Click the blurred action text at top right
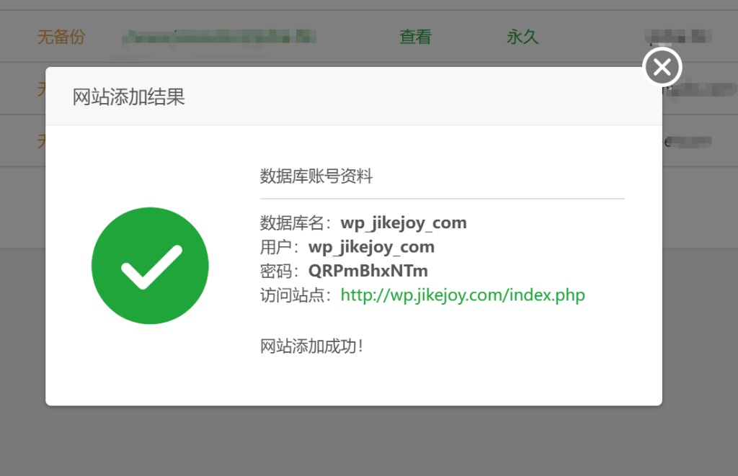 point(678,36)
